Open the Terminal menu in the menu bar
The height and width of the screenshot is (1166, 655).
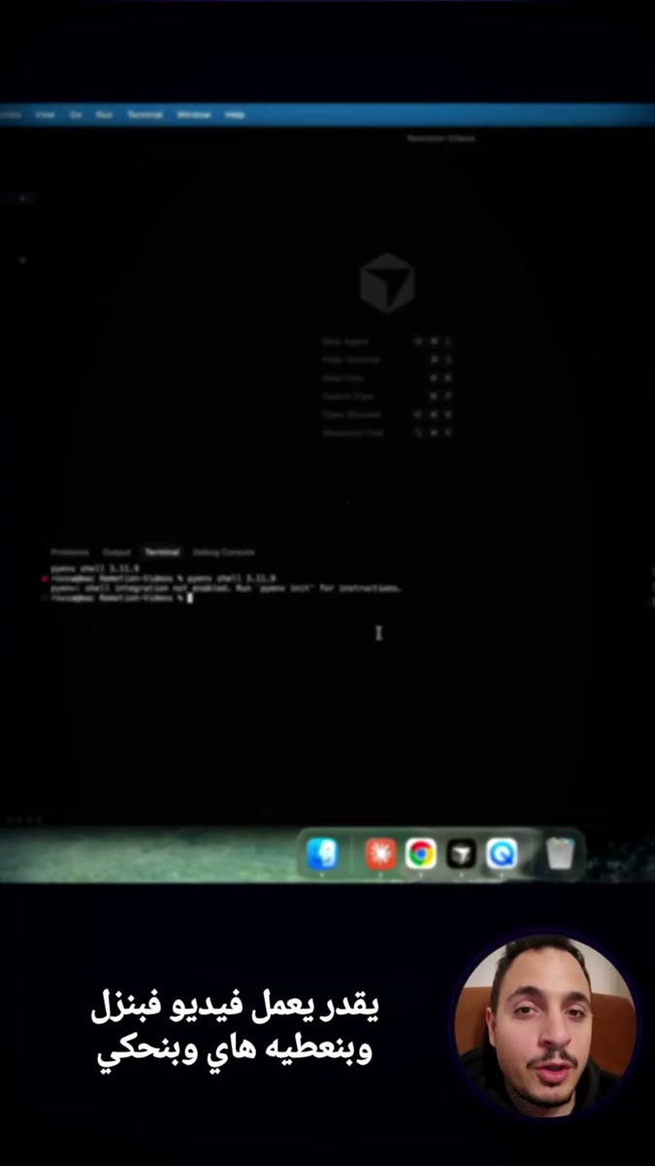(145, 115)
